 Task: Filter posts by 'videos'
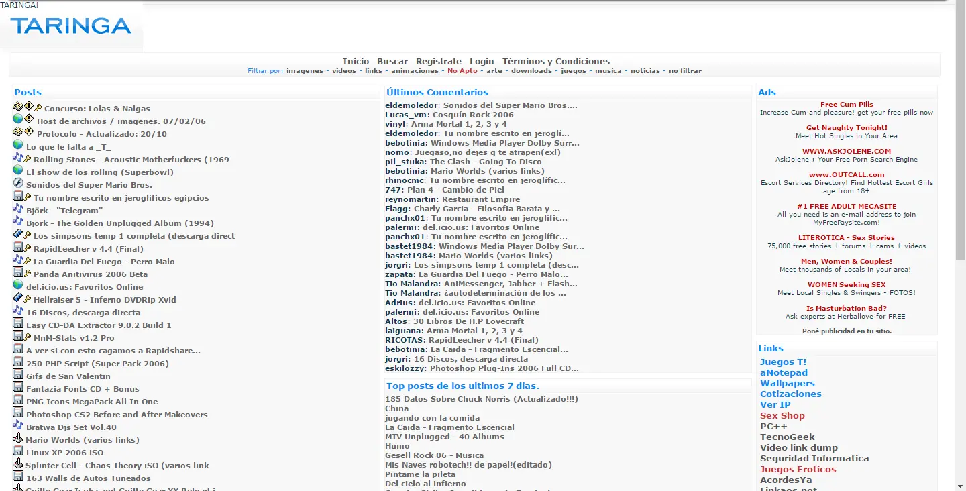coord(344,71)
